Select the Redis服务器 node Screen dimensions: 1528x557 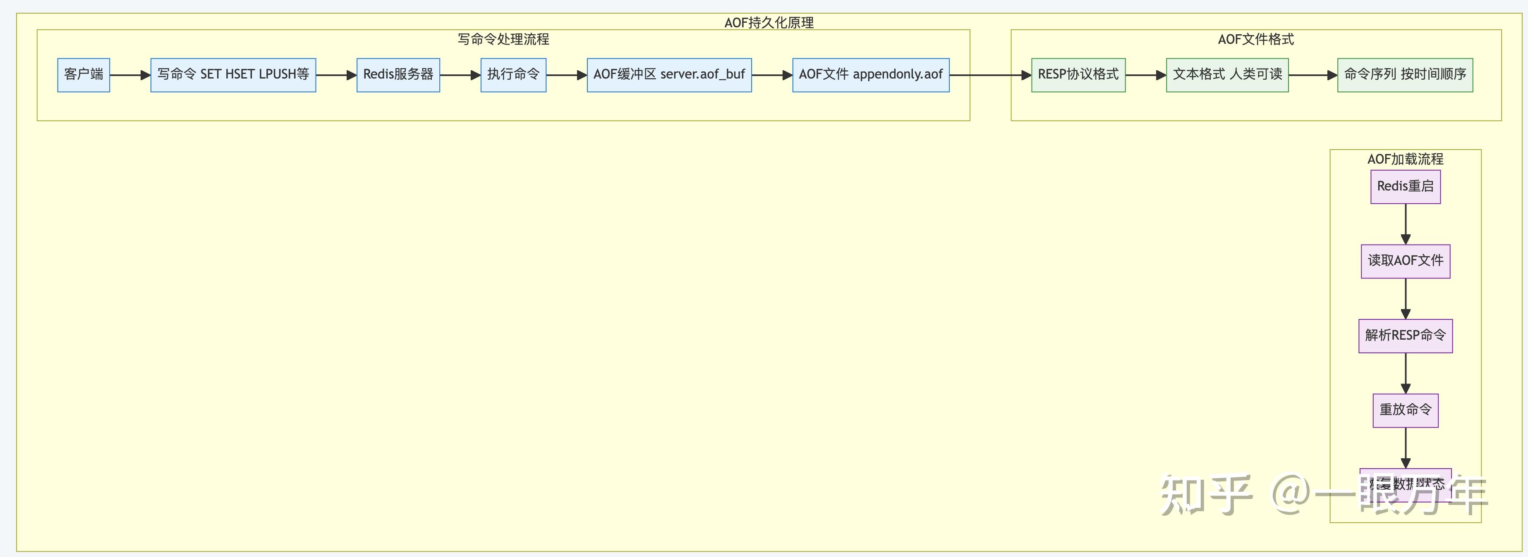(x=398, y=75)
